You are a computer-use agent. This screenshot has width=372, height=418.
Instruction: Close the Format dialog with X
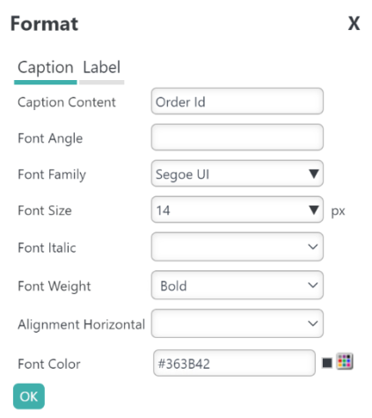click(x=354, y=24)
